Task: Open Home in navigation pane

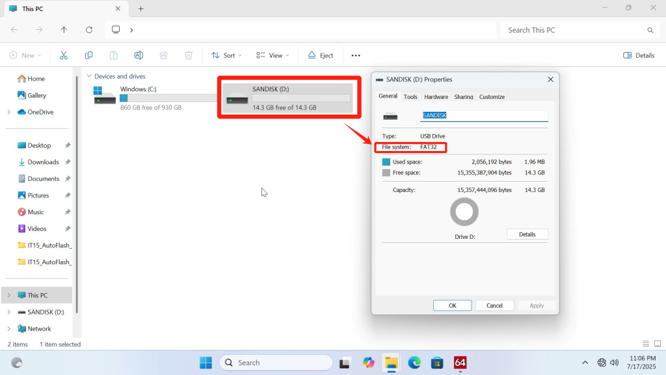Action: click(x=36, y=79)
